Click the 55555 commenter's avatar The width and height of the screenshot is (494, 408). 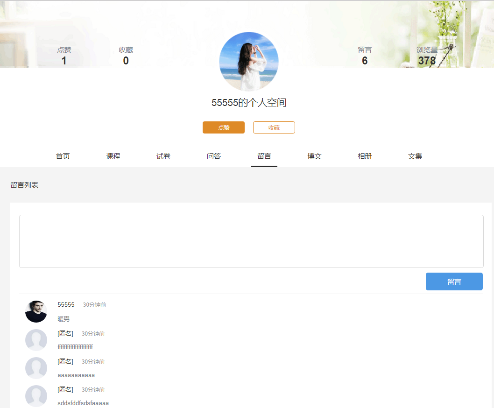click(36, 311)
